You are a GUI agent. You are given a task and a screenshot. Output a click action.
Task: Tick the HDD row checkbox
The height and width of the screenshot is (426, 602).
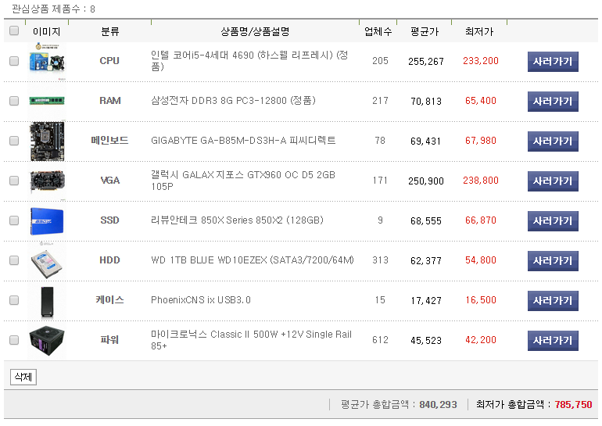[13, 260]
